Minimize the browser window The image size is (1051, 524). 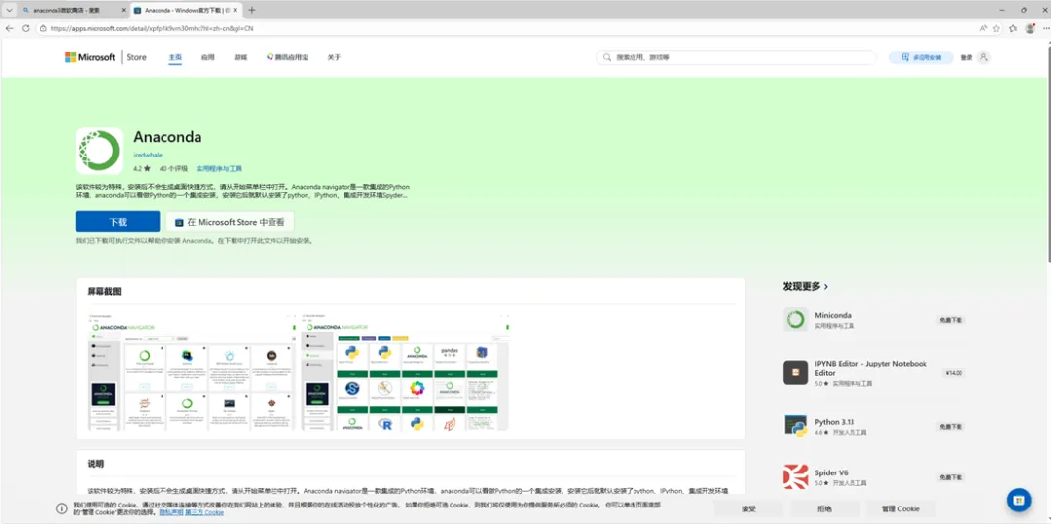coord(1001,10)
